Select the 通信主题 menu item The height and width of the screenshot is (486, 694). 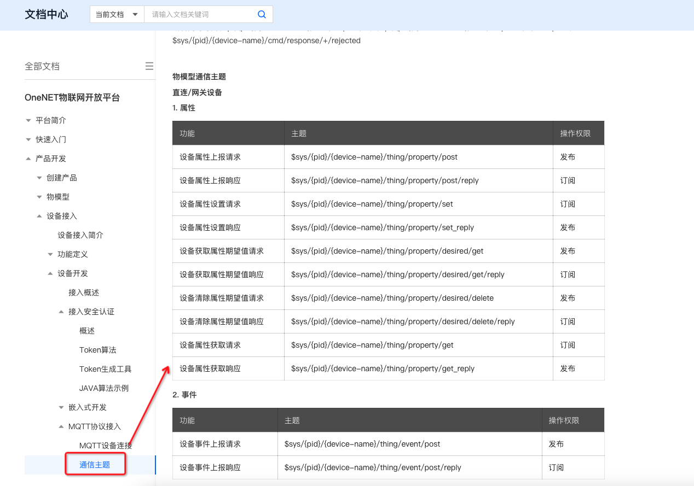point(95,465)
